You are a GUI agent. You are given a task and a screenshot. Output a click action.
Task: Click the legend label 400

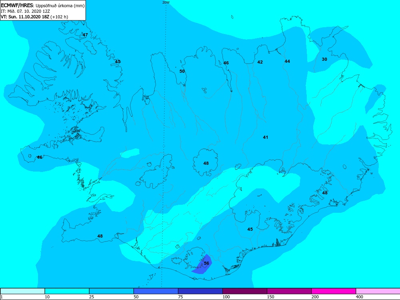pyautogui.click(x=360, y=297)
